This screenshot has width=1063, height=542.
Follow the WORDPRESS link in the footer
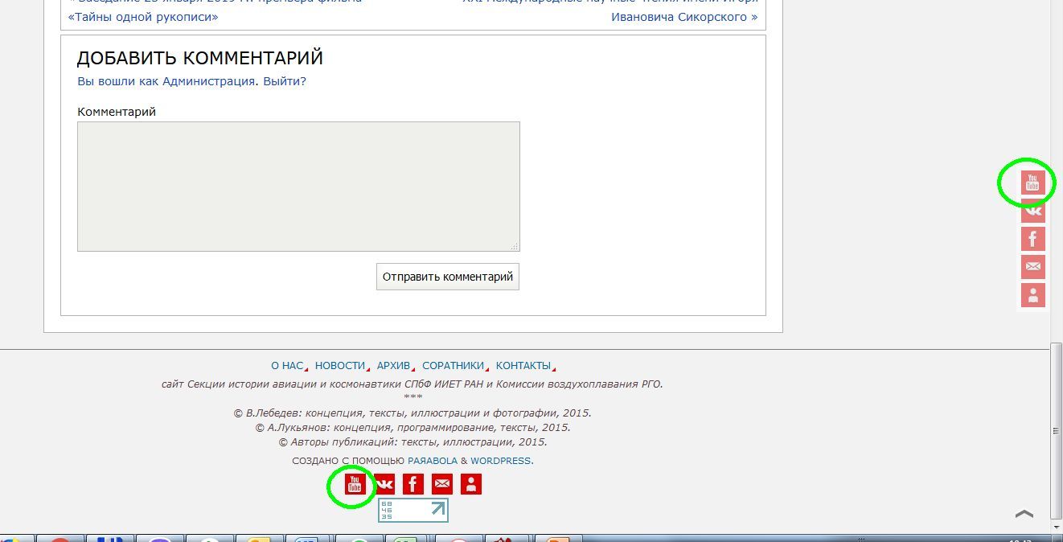coord(500,461)
